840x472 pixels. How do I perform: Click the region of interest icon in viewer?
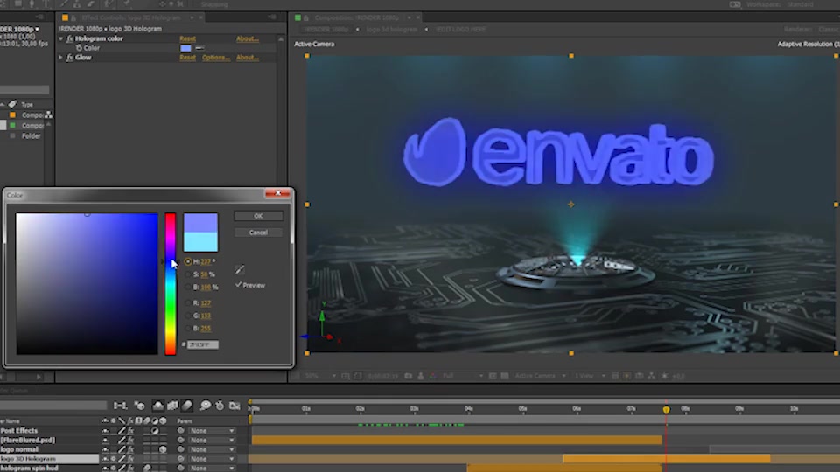pyautogui.click(x=493, y=376)
